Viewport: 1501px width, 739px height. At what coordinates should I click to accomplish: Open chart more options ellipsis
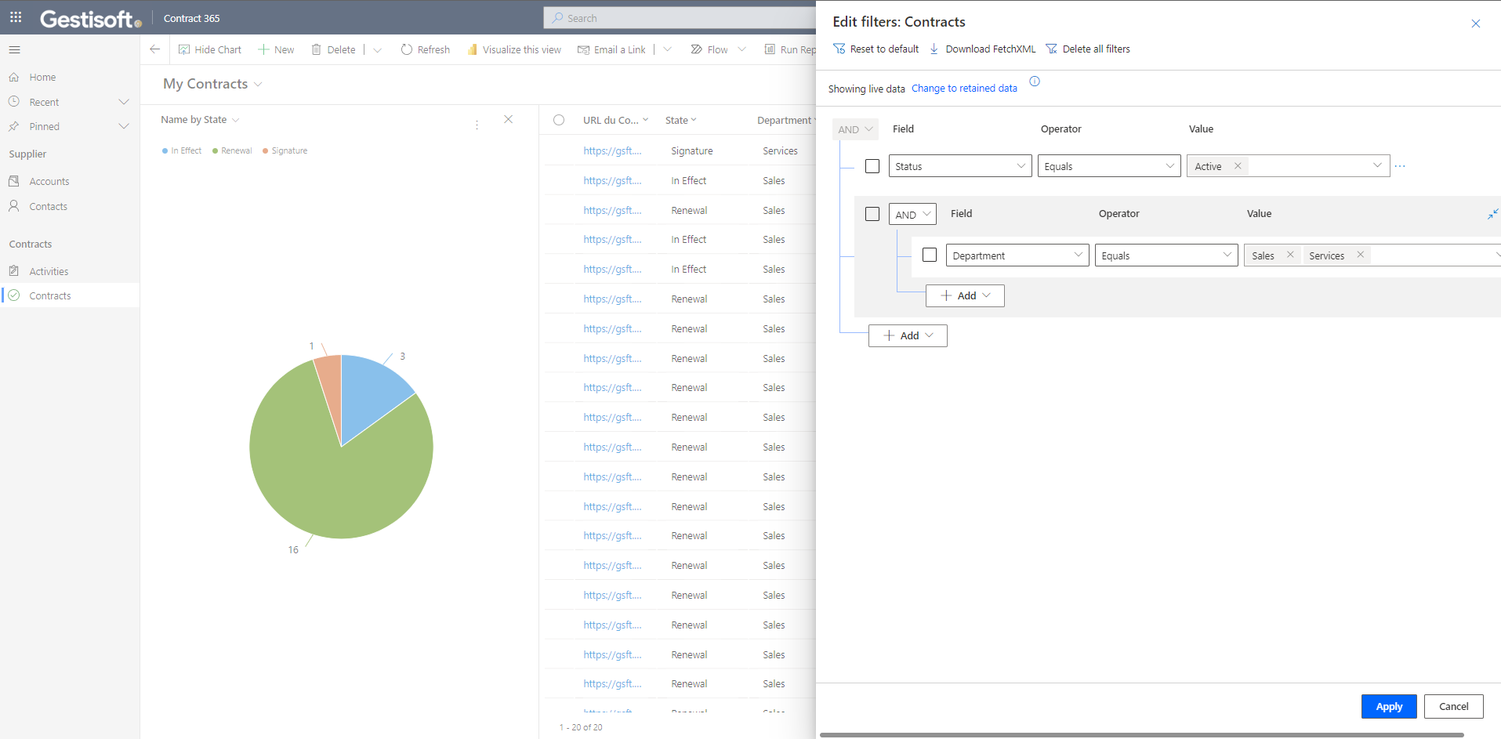(477, 125)
